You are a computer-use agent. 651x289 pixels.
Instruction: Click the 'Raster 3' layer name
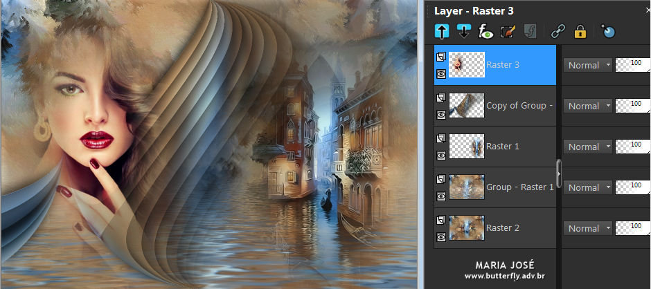coord(503,65)
